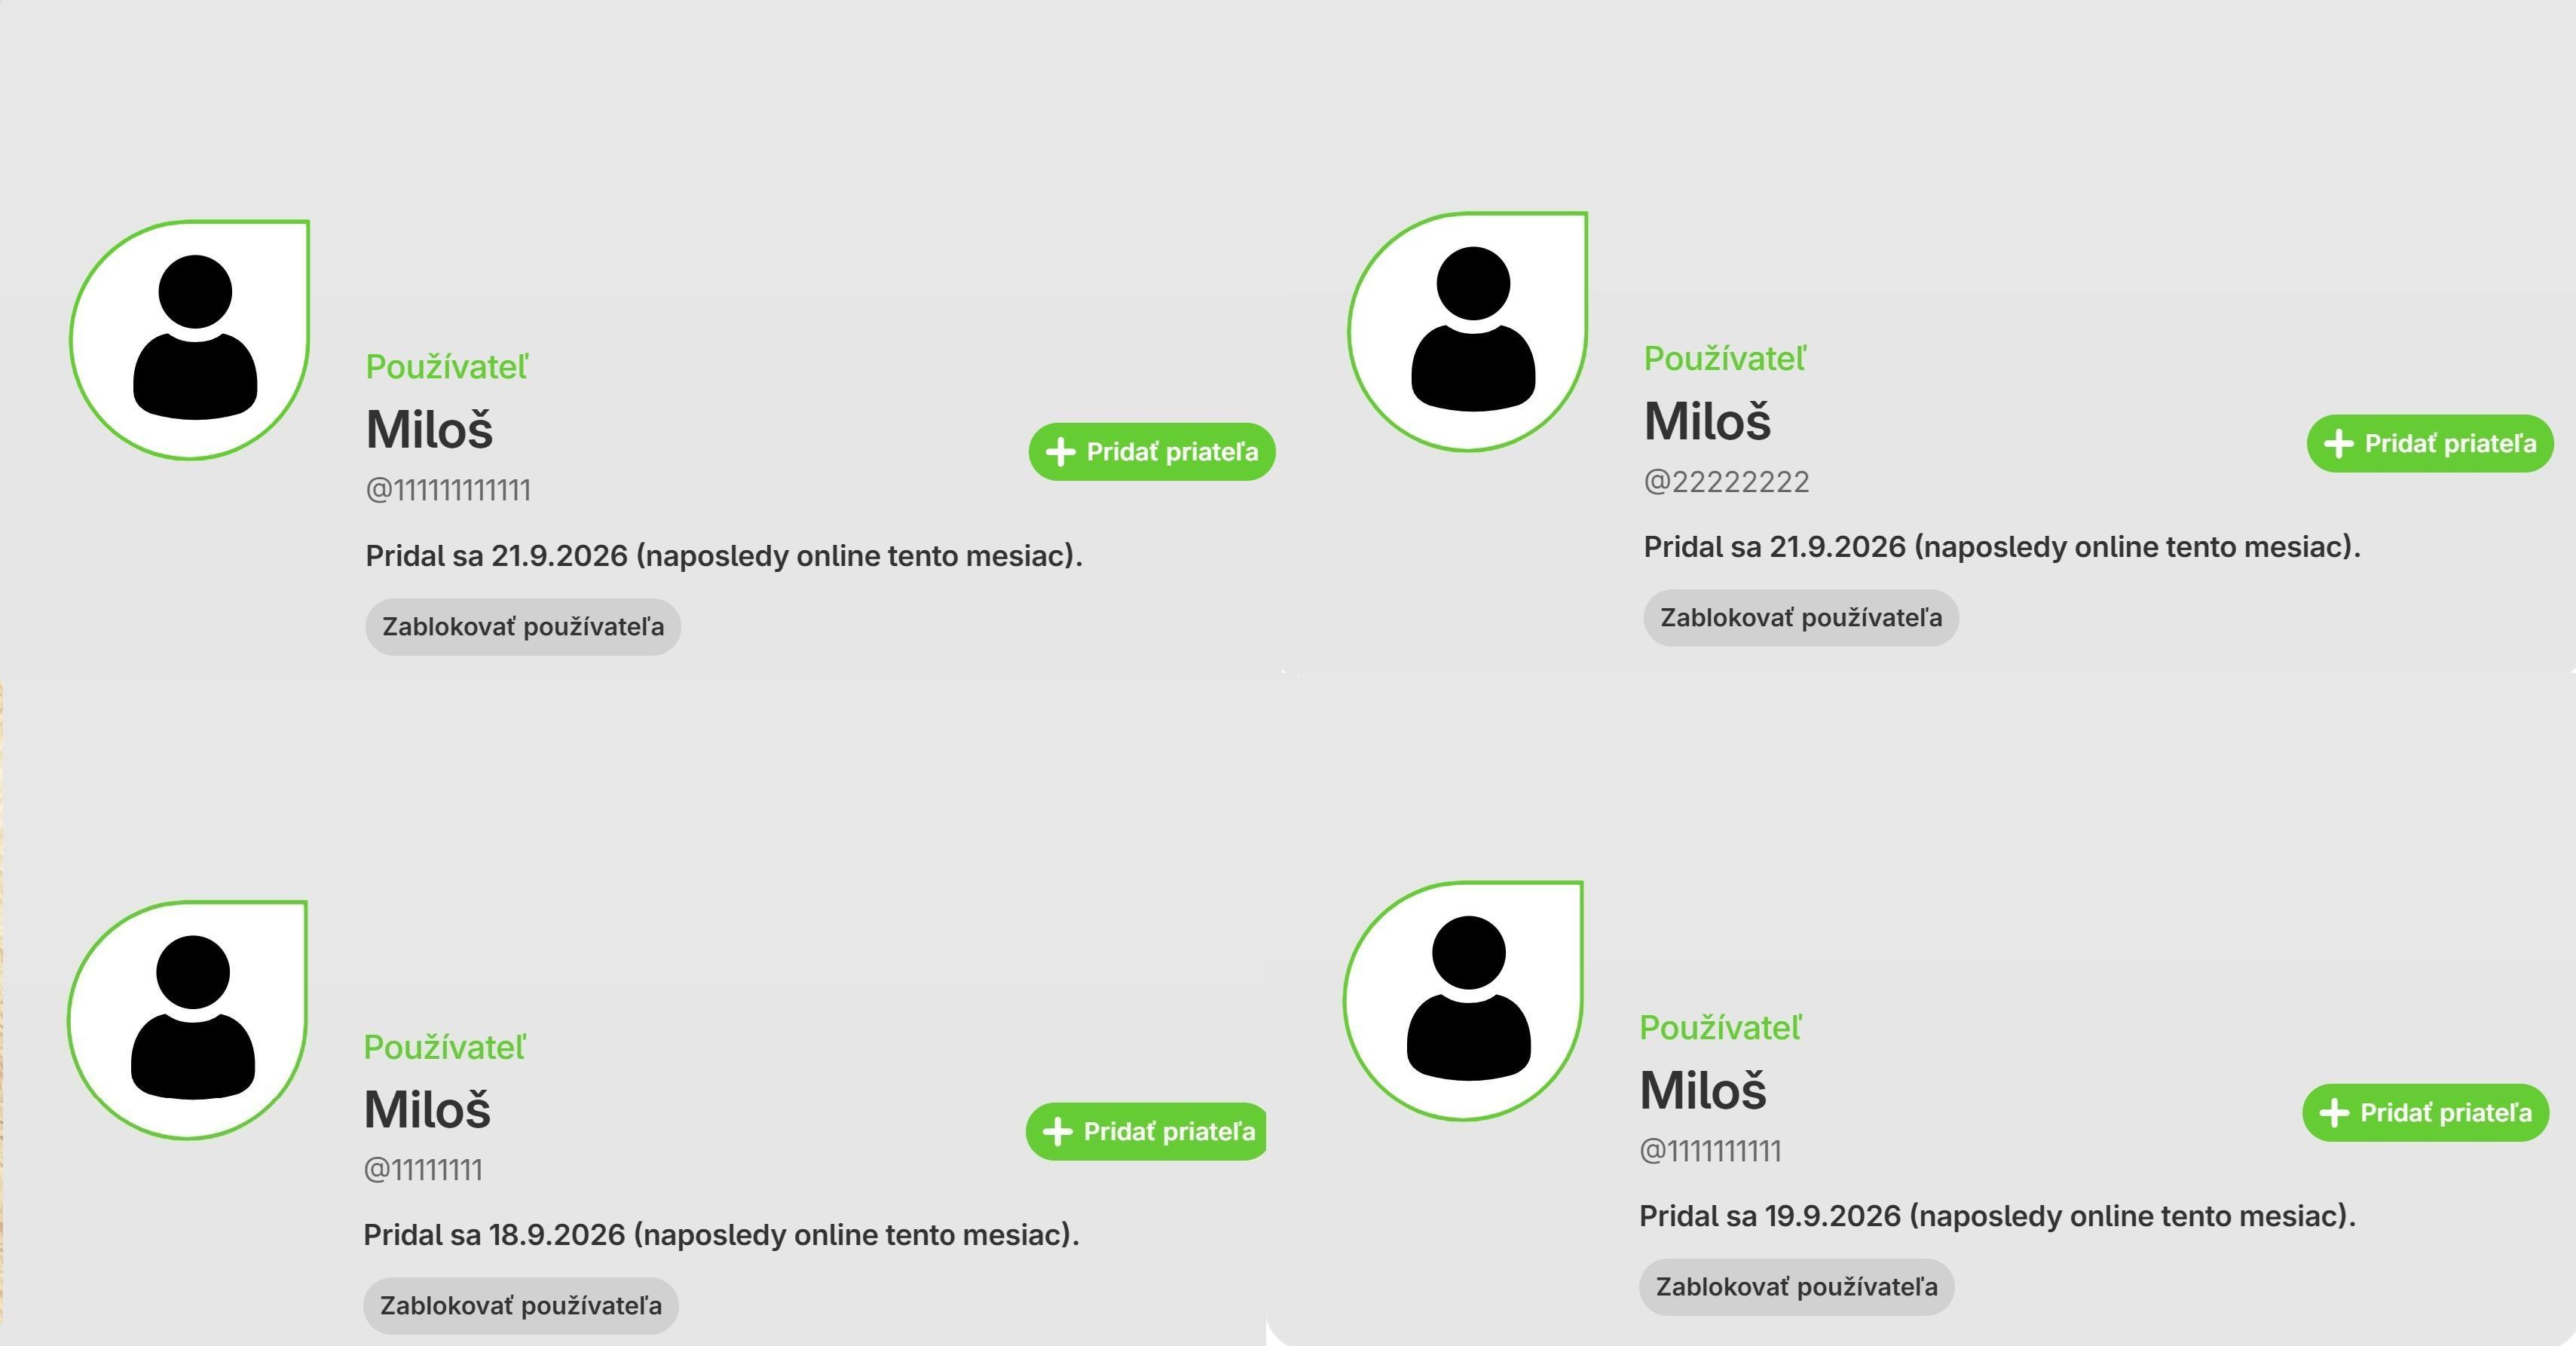Click the name Miloš above @1111111111
The image size is (2576, 1346).
pyautogui.click(x=1703, y=1090)
